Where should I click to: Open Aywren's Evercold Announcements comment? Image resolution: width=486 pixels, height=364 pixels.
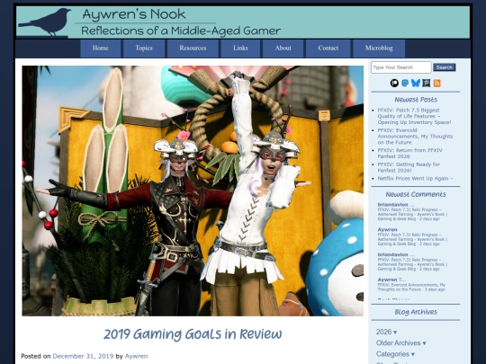coord(411,285)
